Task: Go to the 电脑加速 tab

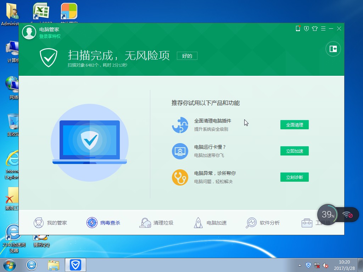Action: click(x=210, y=223)
